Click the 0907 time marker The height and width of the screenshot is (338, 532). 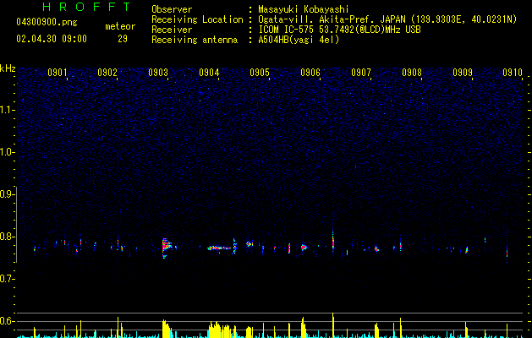pyautogui.click(x=361, y=73)
